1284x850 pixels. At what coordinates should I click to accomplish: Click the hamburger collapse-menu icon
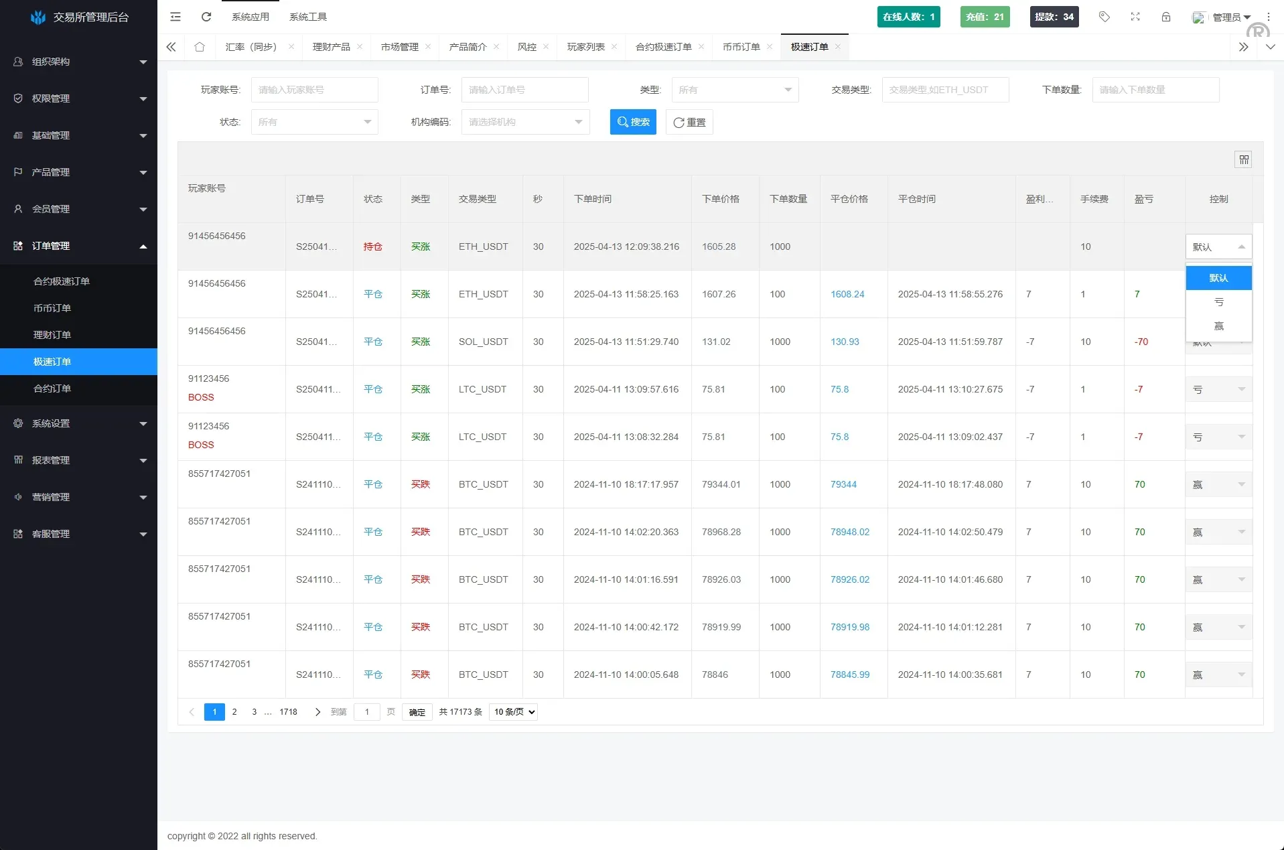(175, 17)
